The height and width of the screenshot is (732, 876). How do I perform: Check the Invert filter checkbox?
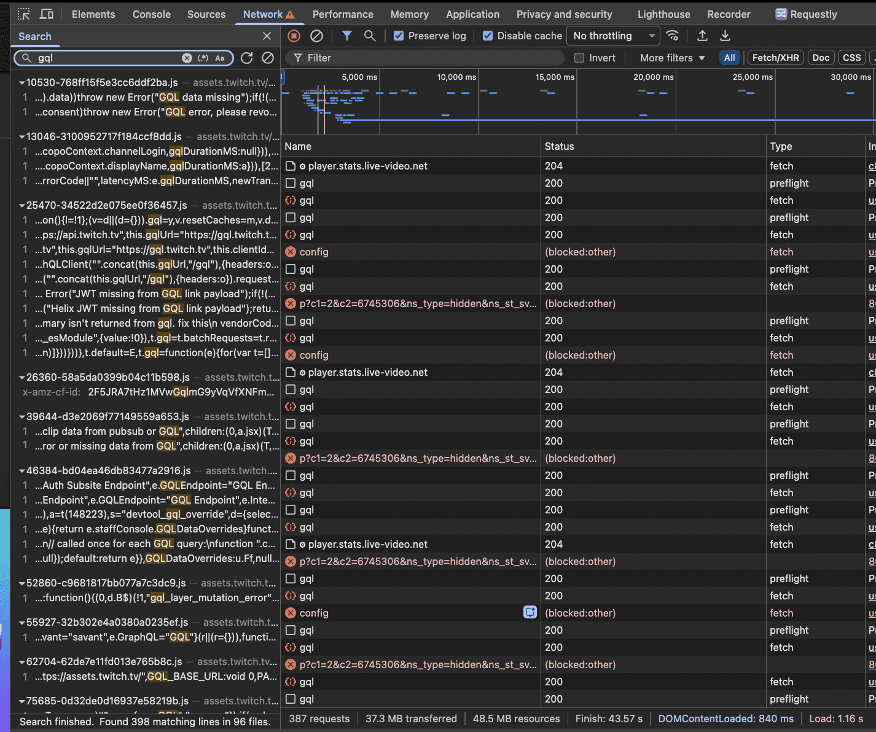coord(578,58)
